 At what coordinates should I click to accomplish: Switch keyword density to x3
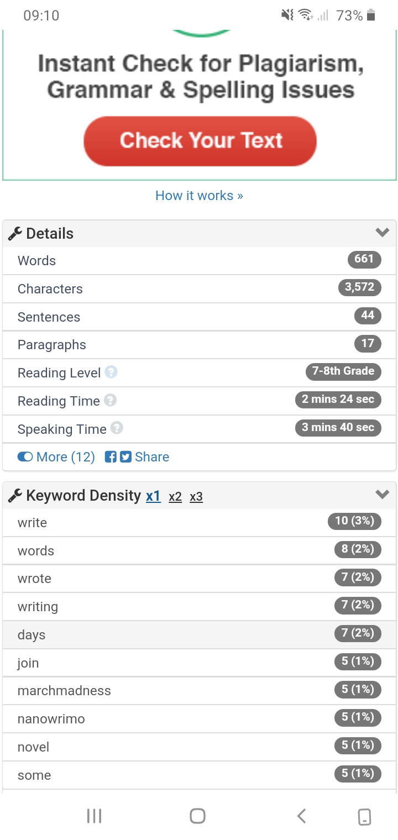196,497
